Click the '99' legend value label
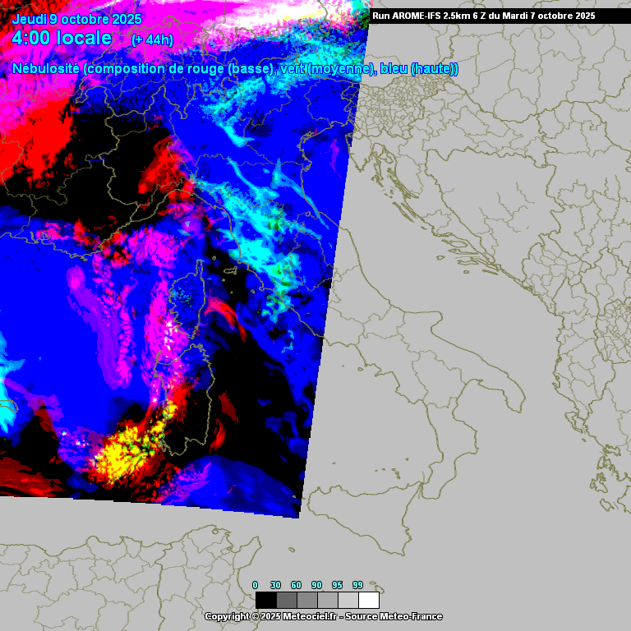 click(357, 585)
